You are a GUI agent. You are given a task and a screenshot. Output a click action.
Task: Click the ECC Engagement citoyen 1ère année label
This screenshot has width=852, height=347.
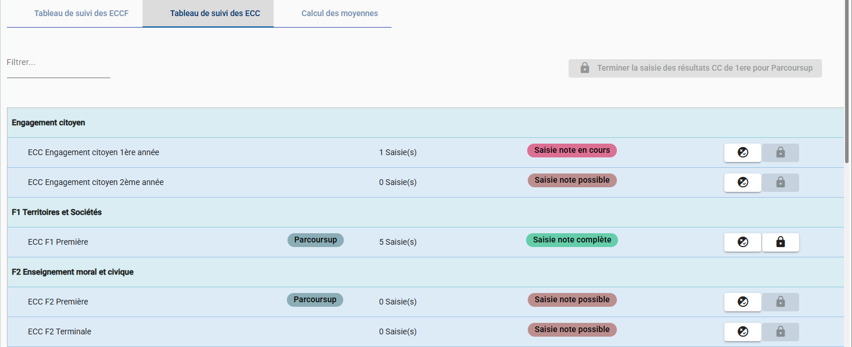94,153
